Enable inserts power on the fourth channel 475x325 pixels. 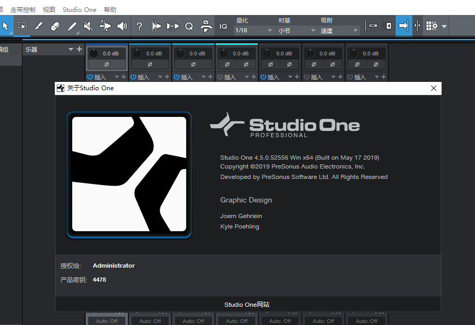pyautogui.click(x=220, y=77)
